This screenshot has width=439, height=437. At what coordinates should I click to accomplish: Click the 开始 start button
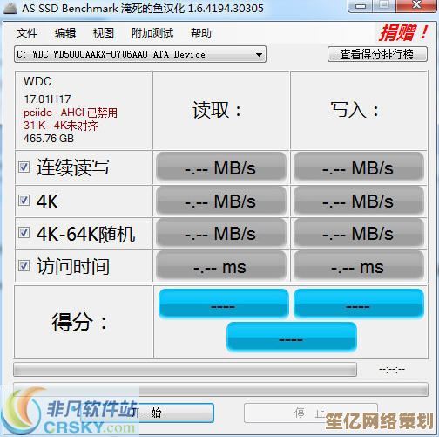[x=146, y=413]
